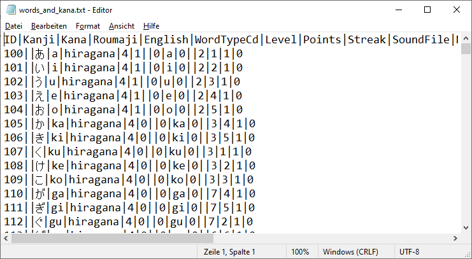Screen dimensions: 472x259
Task: Click the line starting with 106
Action: [129, 137]
